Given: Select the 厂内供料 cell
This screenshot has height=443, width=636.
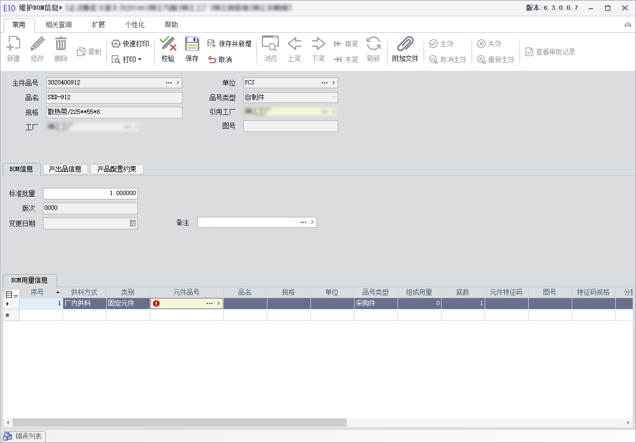Looking at the screenshot, I should pos(84,304).
